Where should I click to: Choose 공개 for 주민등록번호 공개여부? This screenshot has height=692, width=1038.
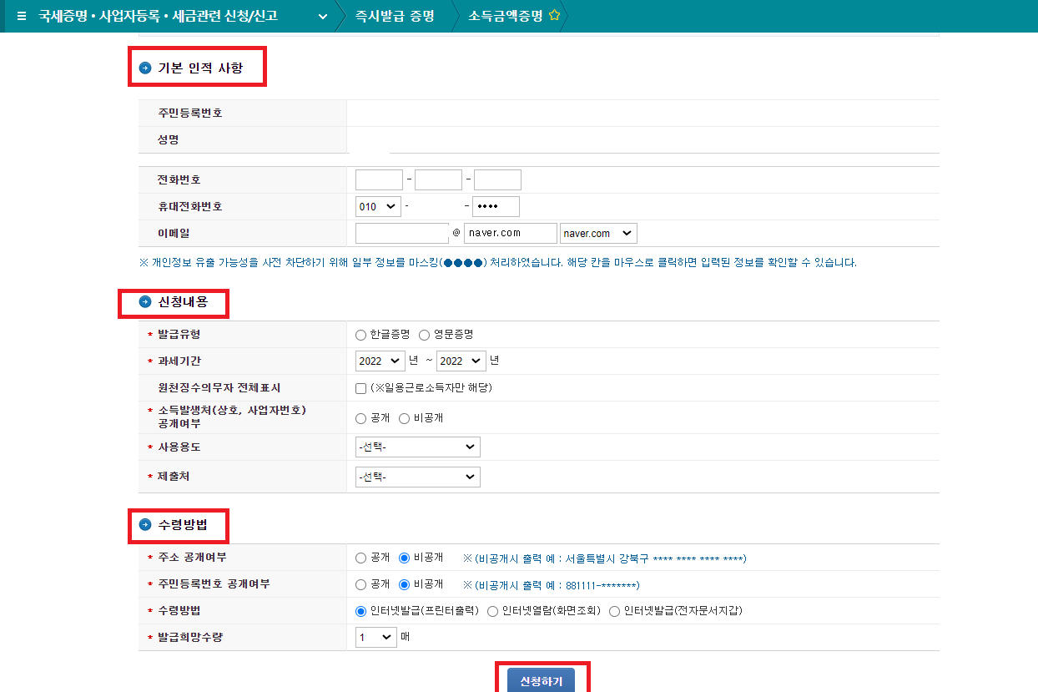coord(359,583)
